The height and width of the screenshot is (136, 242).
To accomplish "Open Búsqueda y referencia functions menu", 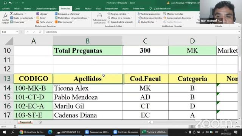I will pyautogui.click(x=68, y=14).
